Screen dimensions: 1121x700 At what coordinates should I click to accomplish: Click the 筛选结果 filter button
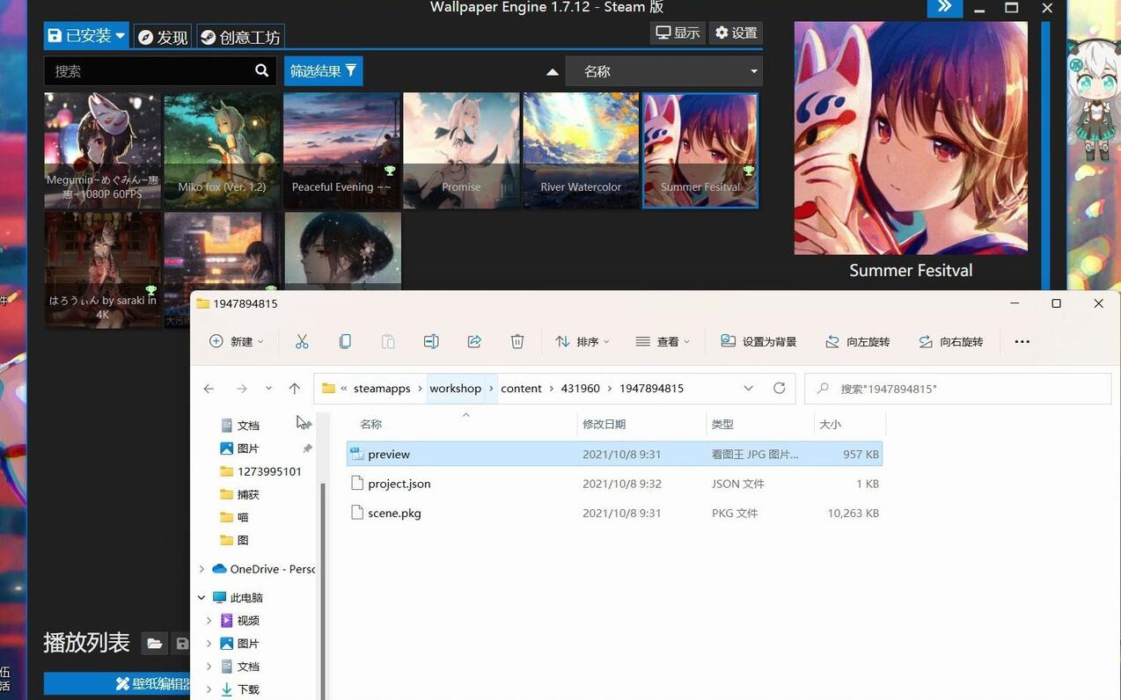point(323,71)
